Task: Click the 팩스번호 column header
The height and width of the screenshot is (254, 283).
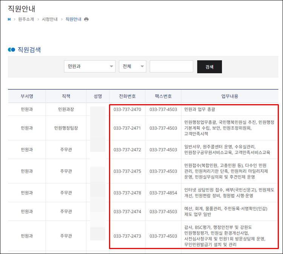Action: point(163,96)
